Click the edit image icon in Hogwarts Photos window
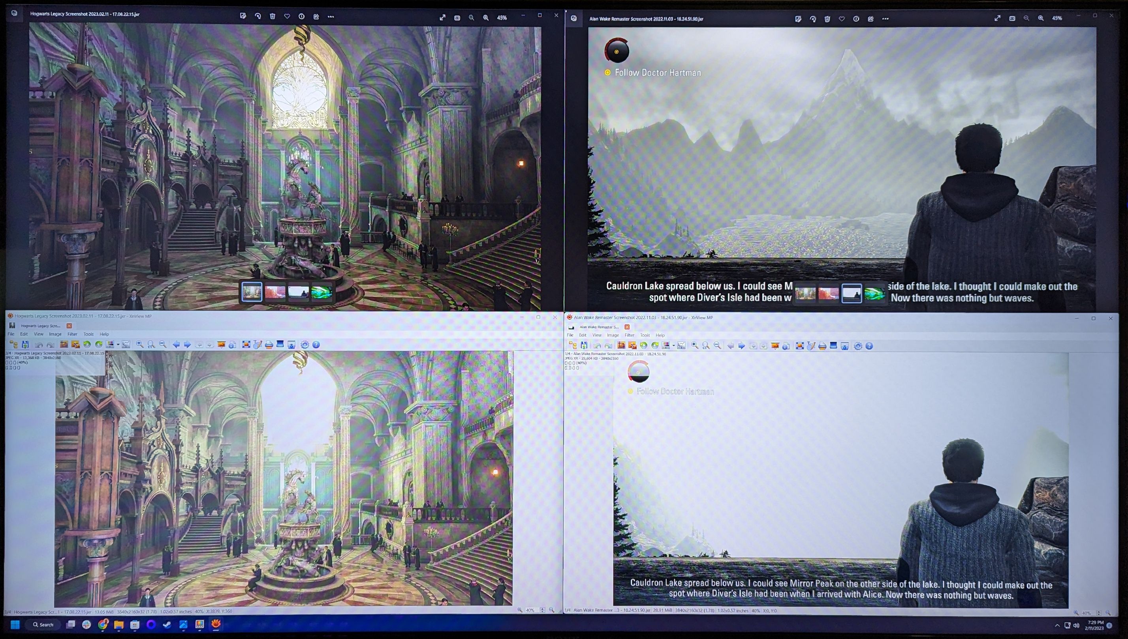Screen dimensions: 1128x639 click(x=243, y=16)
